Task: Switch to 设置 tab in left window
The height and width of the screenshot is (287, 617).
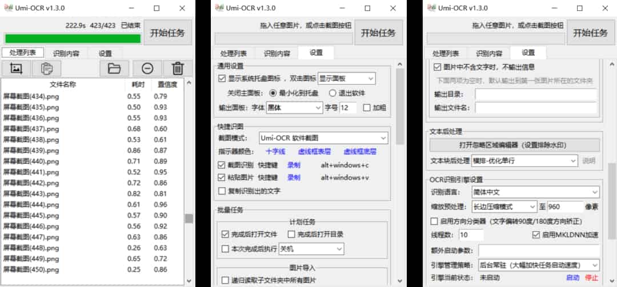Action: click(x=105, y=54)
